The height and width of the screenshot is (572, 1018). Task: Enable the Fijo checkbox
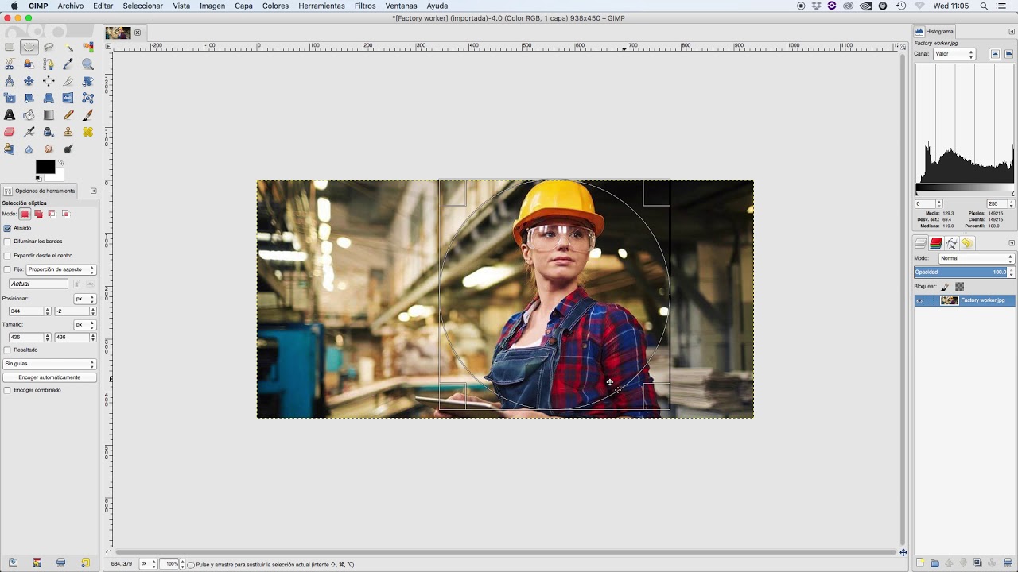point(7,269)
